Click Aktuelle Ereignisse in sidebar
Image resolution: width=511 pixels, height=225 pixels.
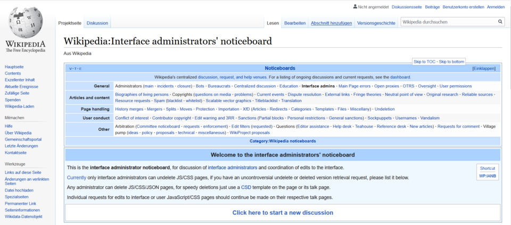[x=21, y=87]
